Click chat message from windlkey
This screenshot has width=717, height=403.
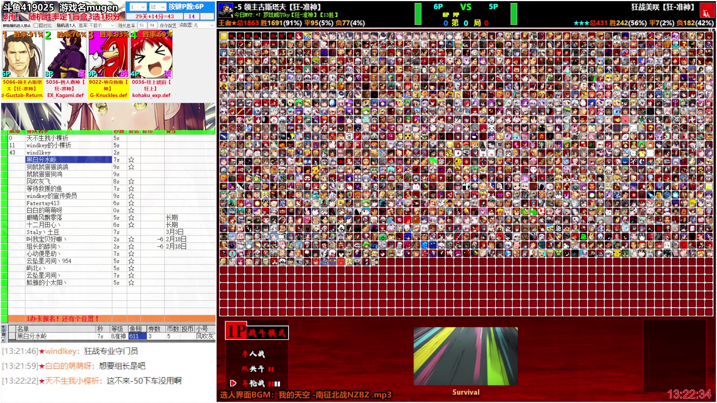70,351
